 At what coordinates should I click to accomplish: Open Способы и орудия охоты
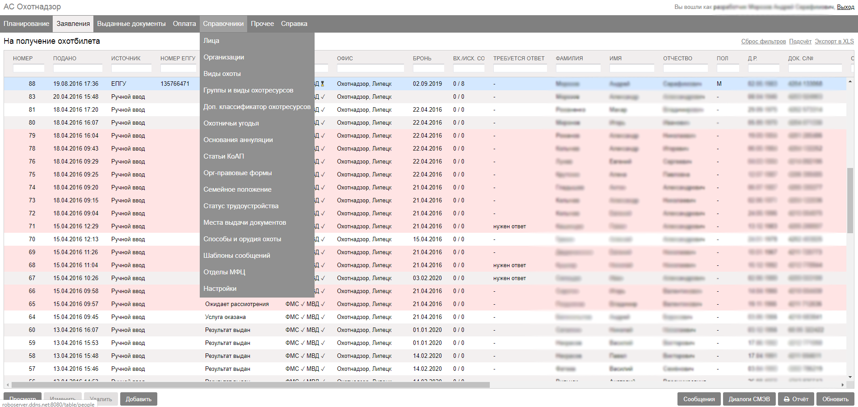(x=257, y=239)
